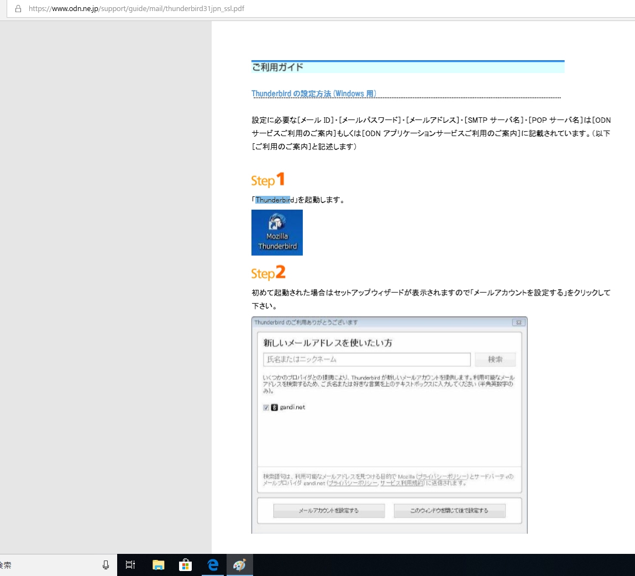The image size is (635, 576).
Task: Open gandi.net terms of service link
Action: point(402,483)
